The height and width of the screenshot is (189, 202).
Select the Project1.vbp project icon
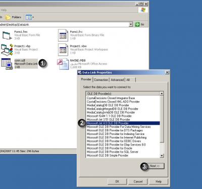(x=7, y=50)
